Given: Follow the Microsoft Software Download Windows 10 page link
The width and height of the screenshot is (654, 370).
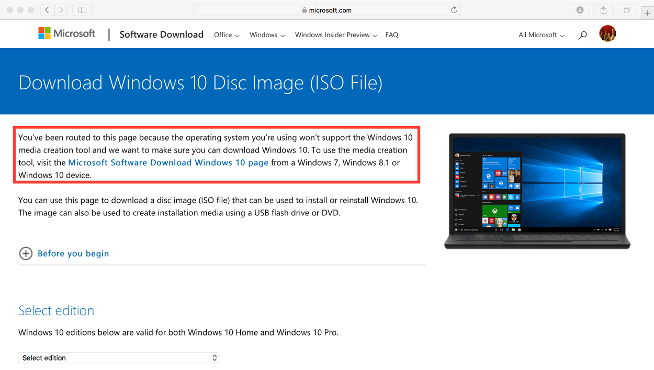Looking at the screenshot, I should [x=168, y=163].
